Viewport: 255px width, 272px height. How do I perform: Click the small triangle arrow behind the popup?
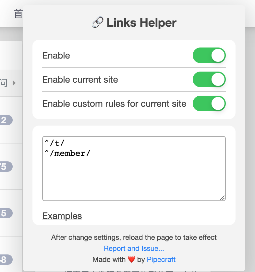coord(14,83)
